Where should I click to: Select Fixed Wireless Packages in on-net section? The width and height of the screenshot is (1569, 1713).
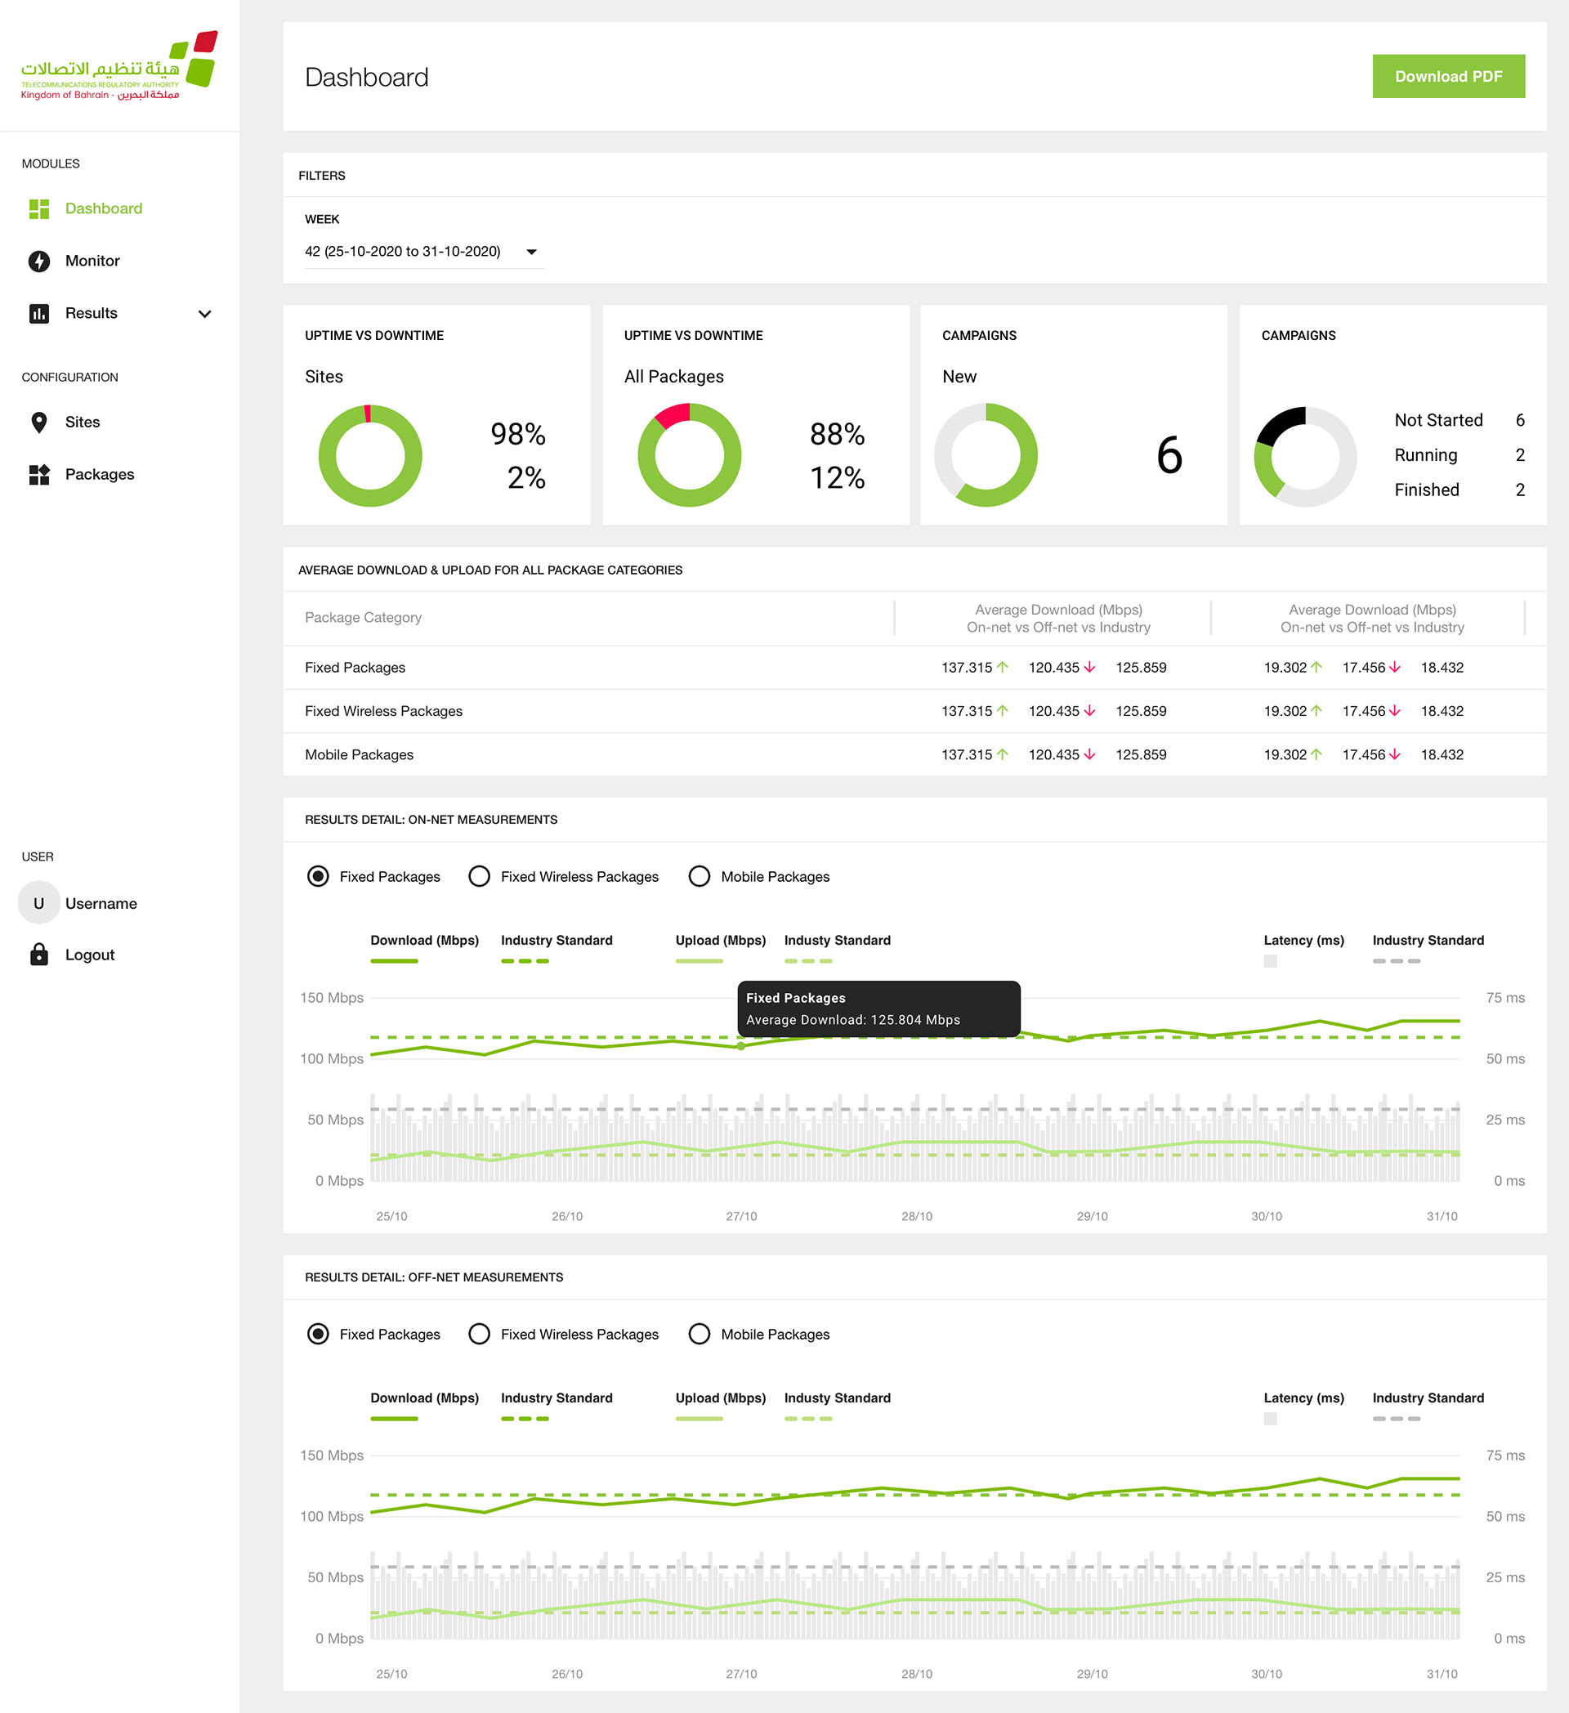pyautogui.click(x=479, y=876)
